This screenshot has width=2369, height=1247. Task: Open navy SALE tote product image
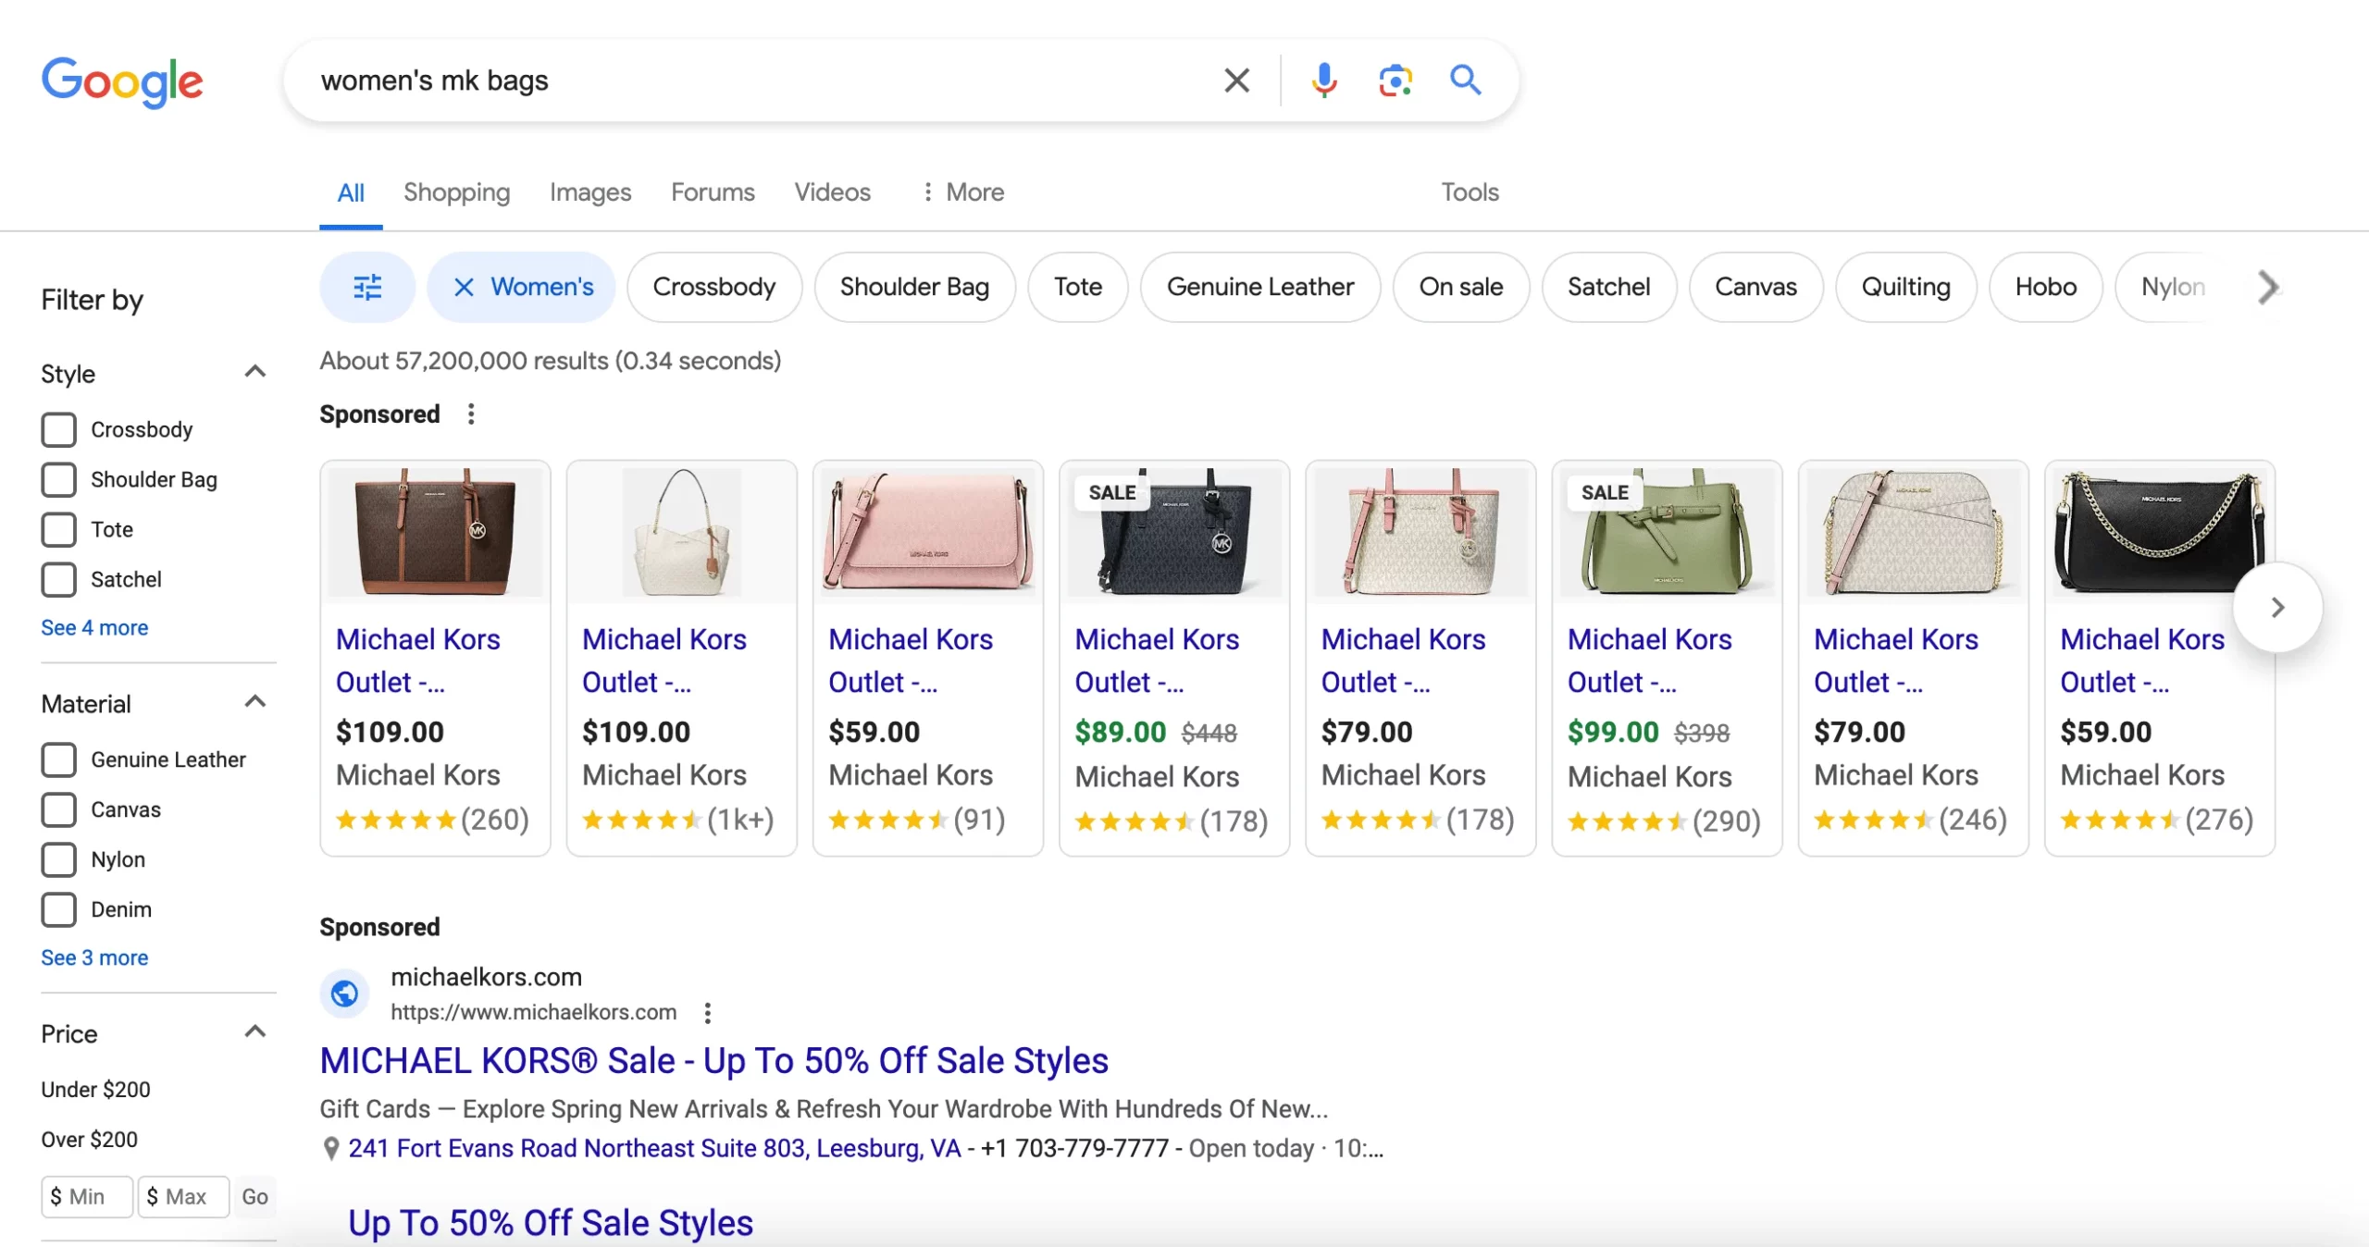coord(1174,532)
